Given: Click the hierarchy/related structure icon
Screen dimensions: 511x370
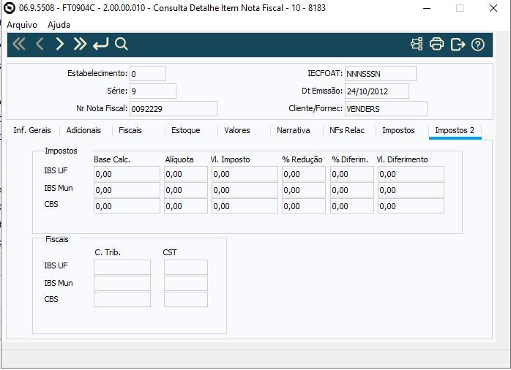Looking at the screenshot, I should 417,44.
